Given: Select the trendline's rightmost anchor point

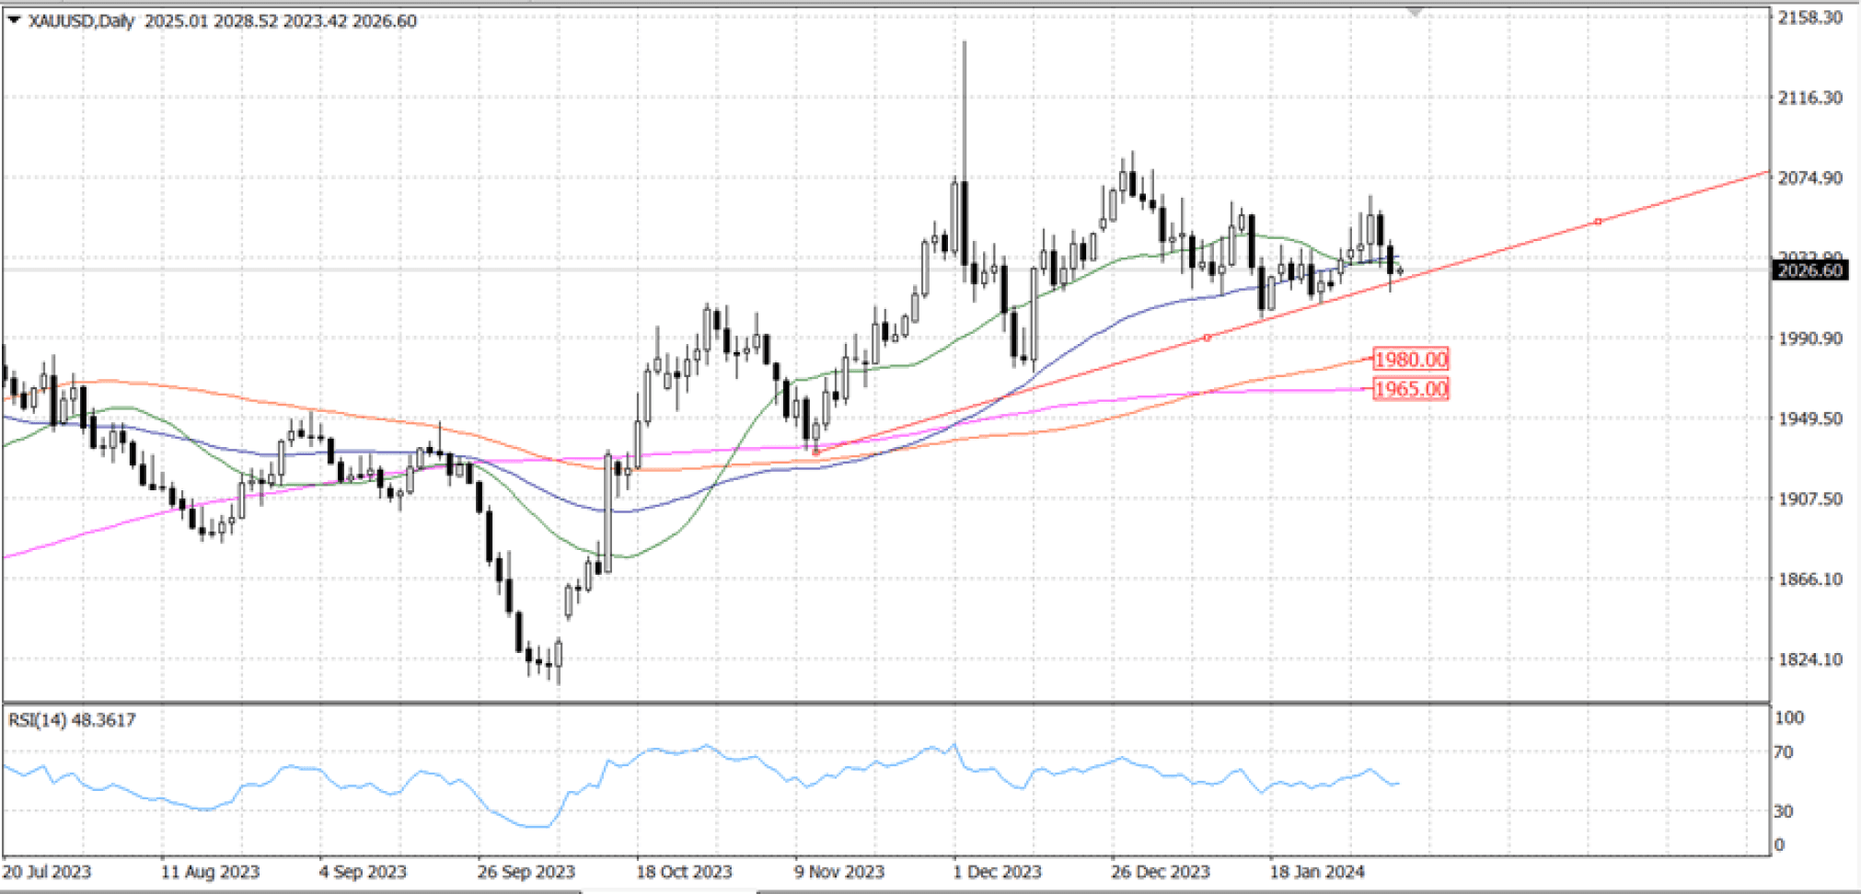Looking at the screenshot, I should click(1598, 222).
